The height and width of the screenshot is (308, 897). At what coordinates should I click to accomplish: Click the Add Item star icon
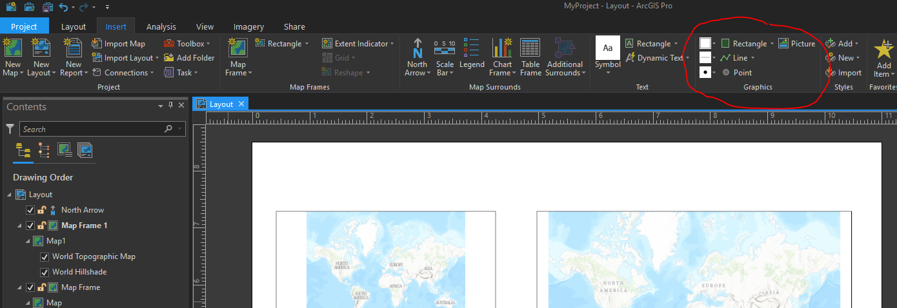coord(883,49)
